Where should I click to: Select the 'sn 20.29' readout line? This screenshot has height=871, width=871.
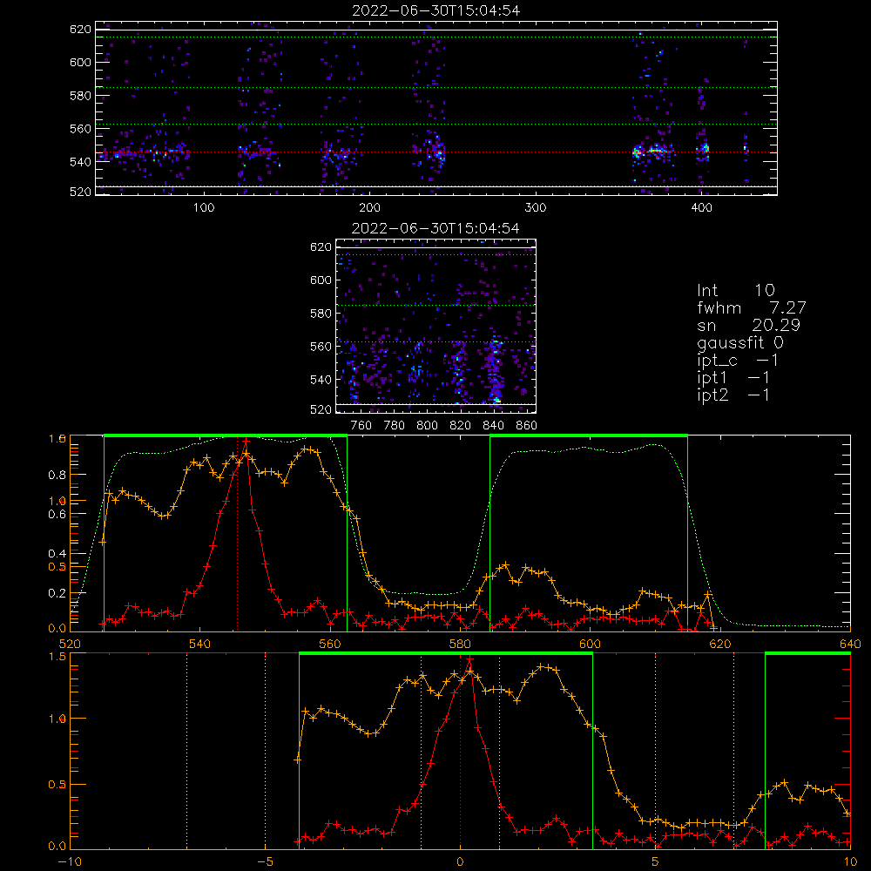point(749,326)
